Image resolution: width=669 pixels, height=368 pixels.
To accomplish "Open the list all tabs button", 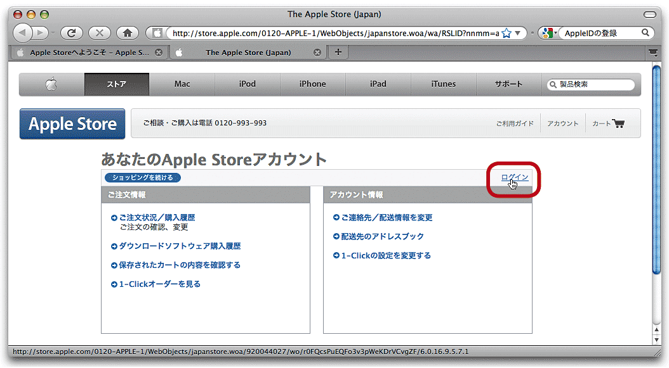I will point(652,53).
